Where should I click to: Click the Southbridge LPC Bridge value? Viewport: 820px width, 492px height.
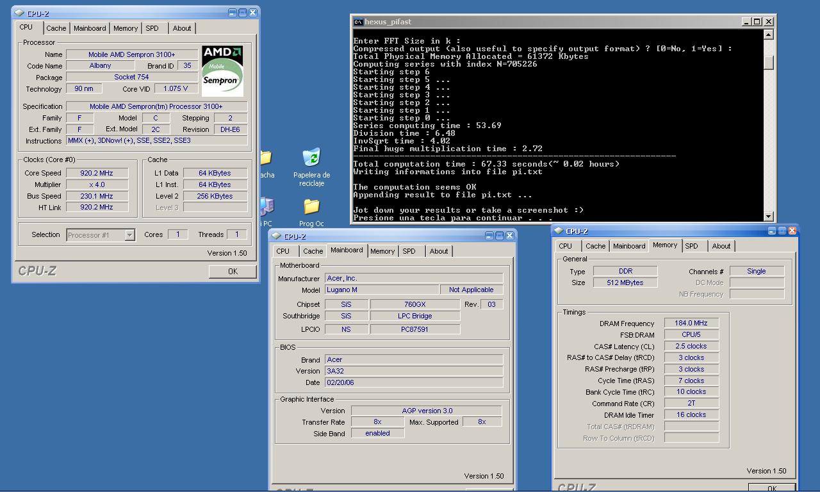coord(415,316)
